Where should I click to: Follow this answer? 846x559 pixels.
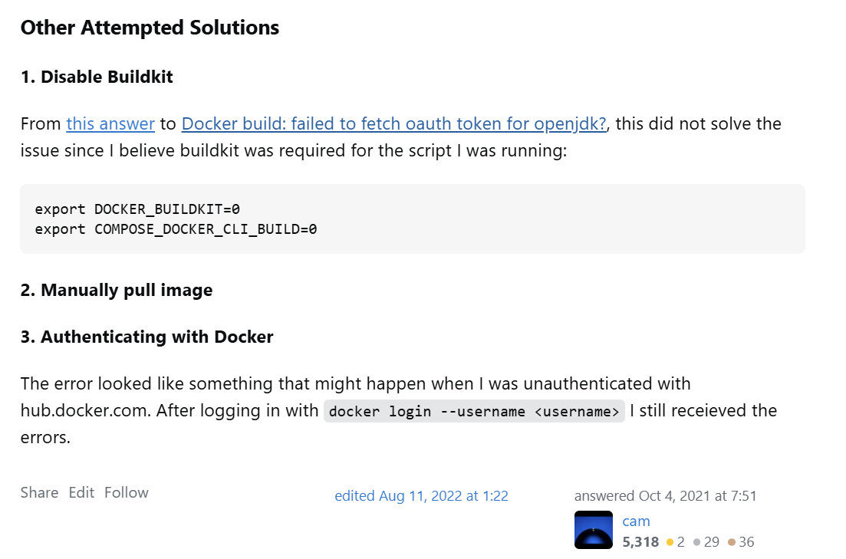(127, 492)
